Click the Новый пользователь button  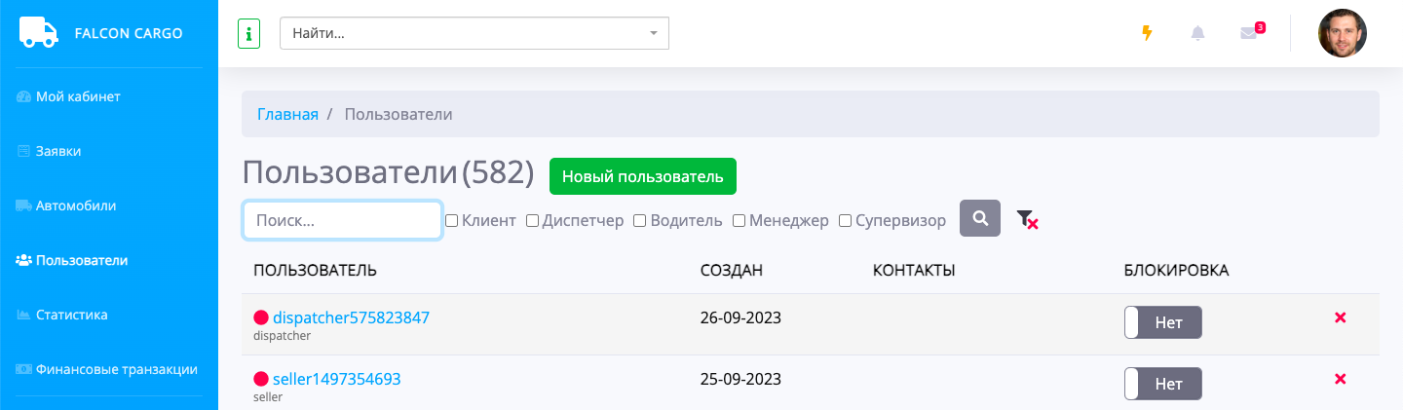pos(642,176)
